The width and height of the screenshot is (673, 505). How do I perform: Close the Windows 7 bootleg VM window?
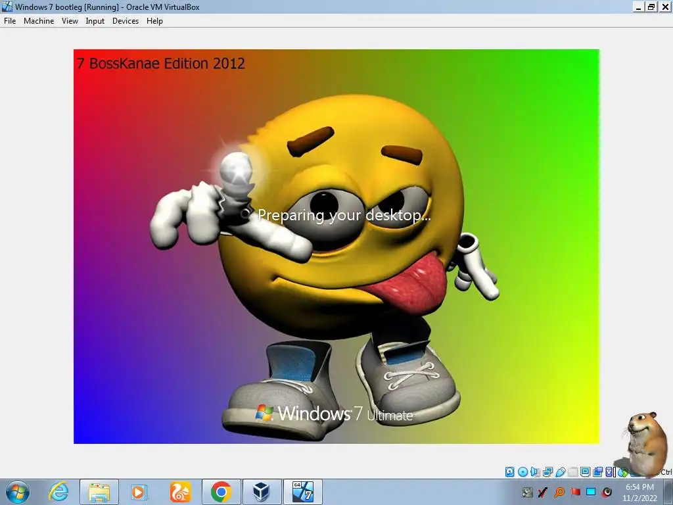[x=665, y=7]
